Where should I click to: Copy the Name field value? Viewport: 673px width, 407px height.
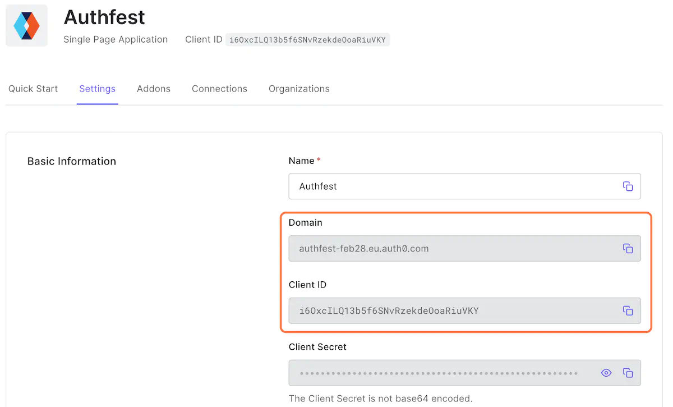click(x=628, y=186)
